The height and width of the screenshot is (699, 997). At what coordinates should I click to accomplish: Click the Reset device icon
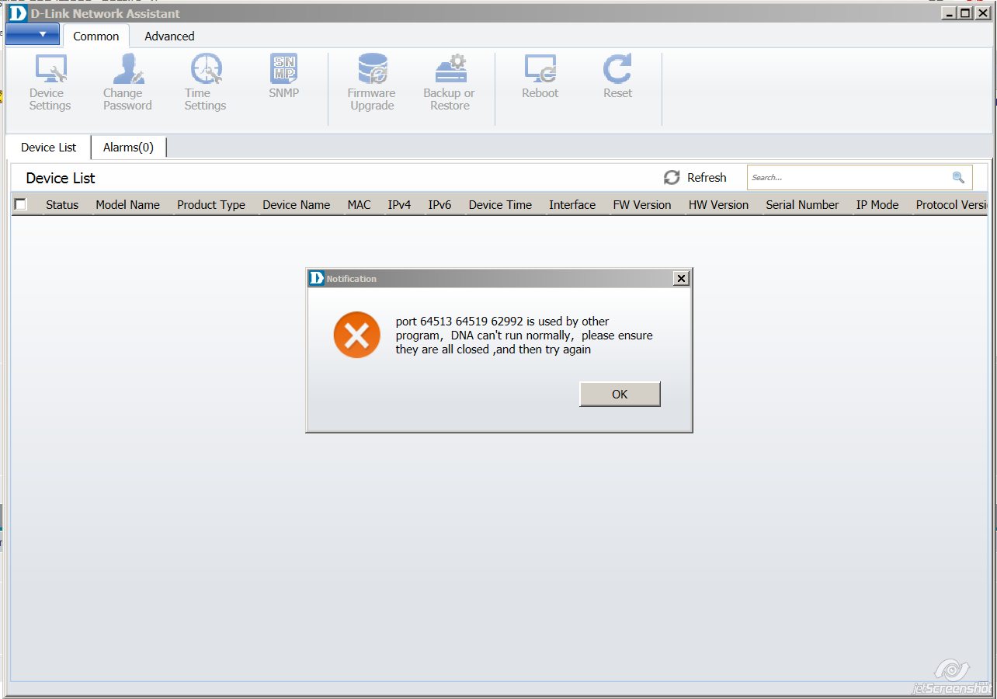617,76
